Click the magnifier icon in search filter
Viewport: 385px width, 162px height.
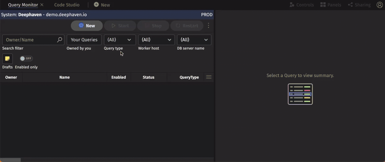point(59,40)
